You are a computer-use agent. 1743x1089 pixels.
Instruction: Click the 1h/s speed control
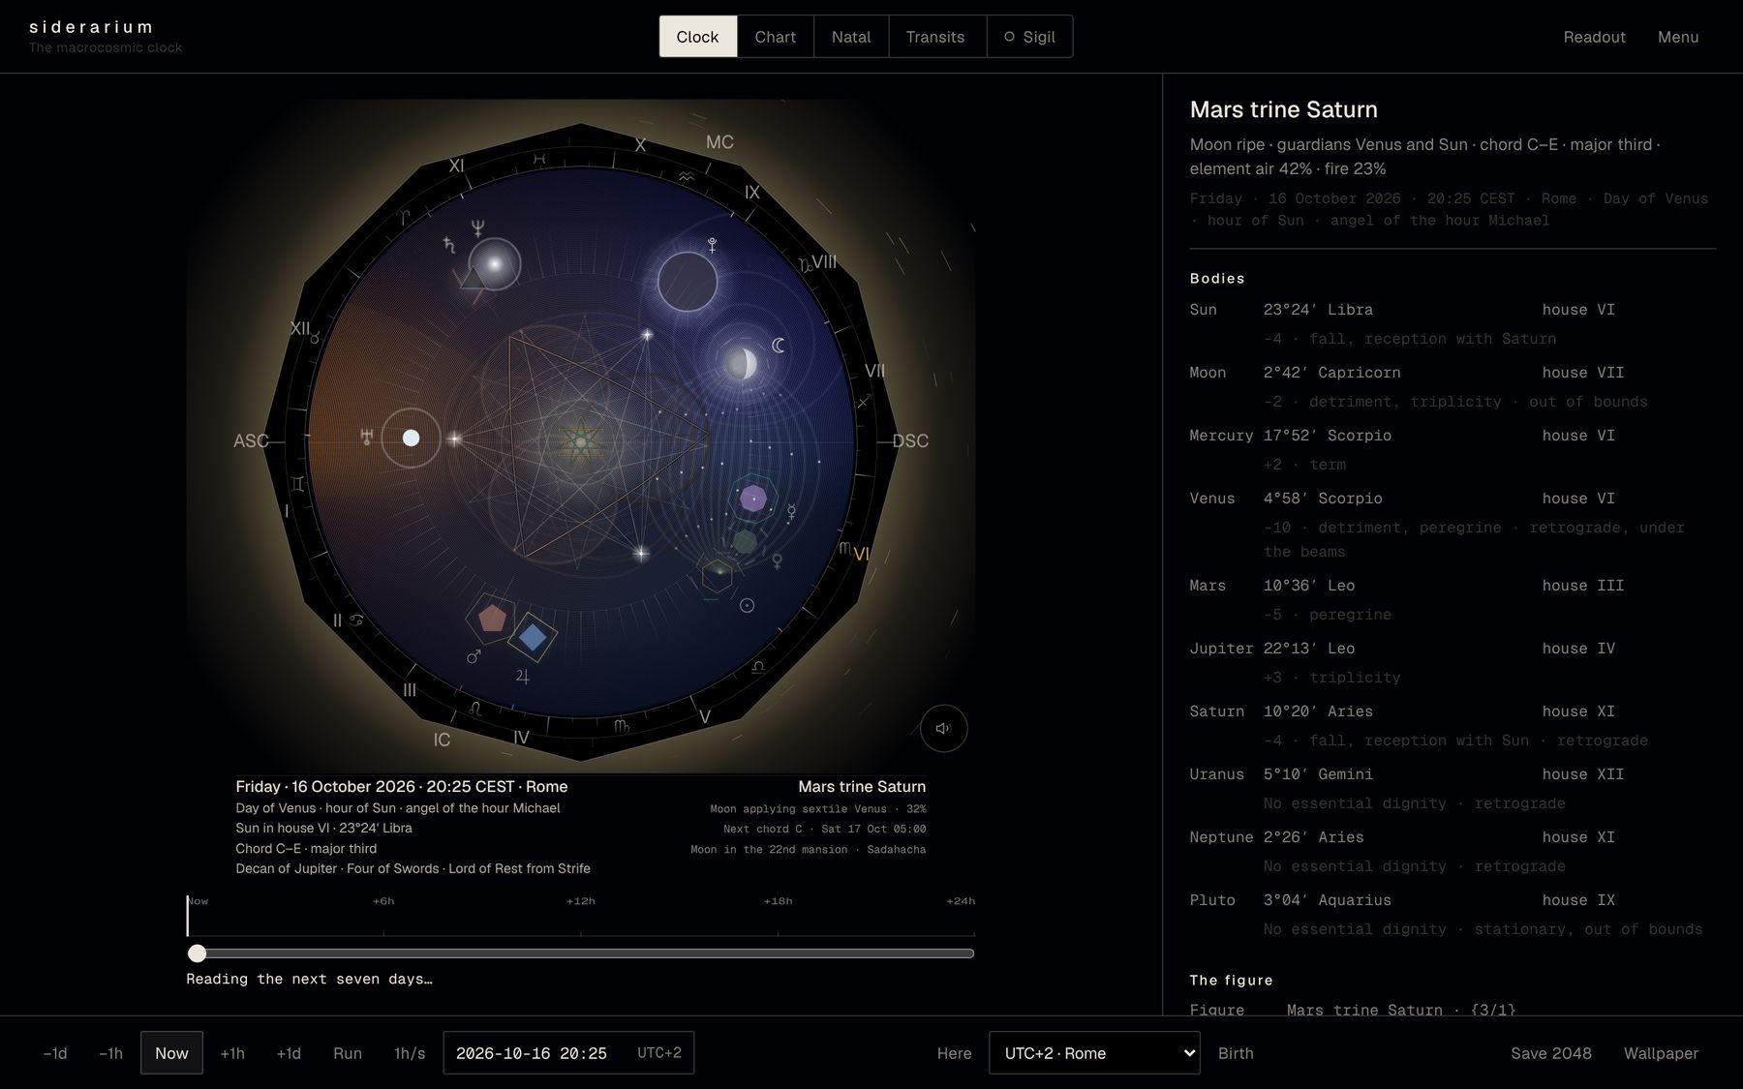point(410,1053)
